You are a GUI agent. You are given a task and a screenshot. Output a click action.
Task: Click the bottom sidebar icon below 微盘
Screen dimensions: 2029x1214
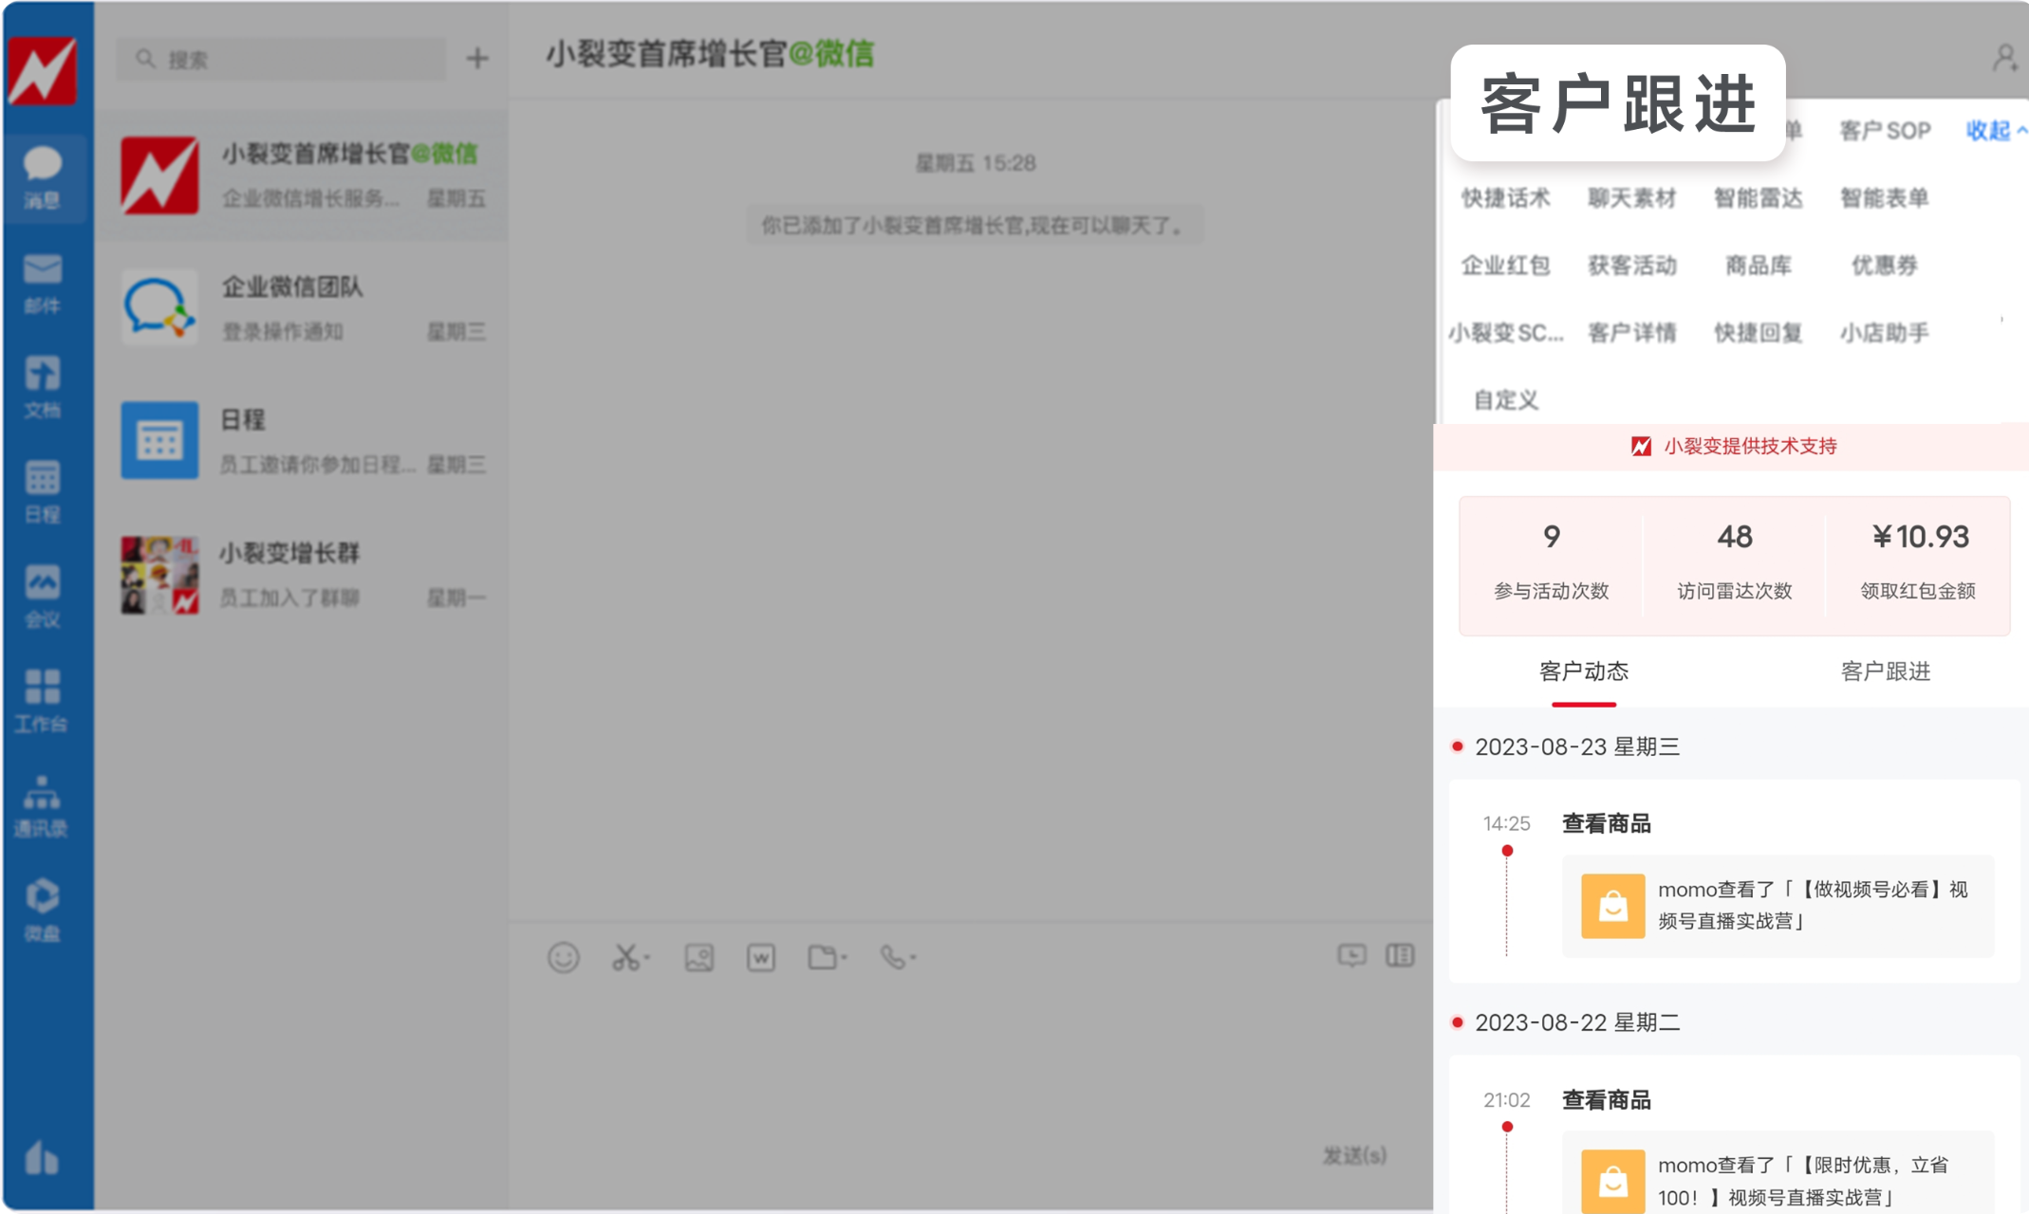click(x=42, y=1157)
